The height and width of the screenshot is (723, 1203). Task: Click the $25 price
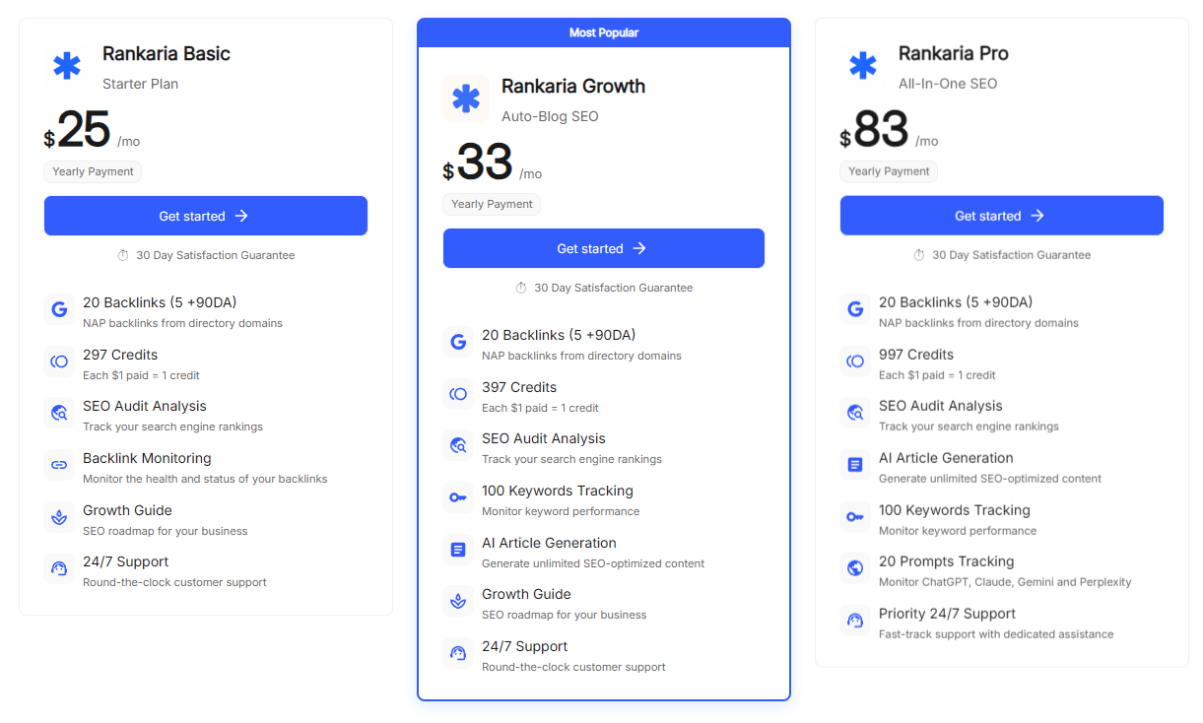click(77, 130)
